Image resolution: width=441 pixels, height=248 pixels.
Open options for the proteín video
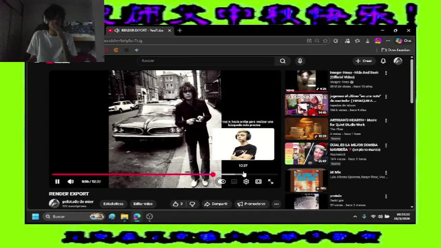[x=386, y=197]
